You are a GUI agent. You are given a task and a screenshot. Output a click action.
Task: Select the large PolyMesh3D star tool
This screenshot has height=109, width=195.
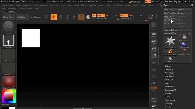[x=171, y=42]
